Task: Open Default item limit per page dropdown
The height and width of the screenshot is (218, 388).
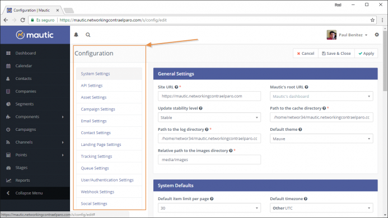Action: point(209,208)
